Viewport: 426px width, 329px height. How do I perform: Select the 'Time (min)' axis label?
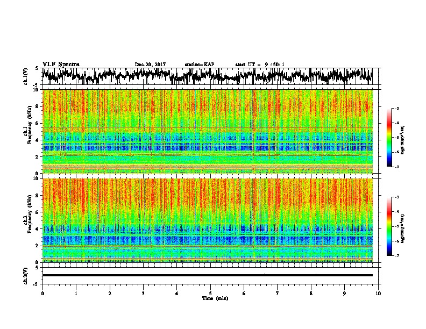pyautogui.click(x=215, y=298)
